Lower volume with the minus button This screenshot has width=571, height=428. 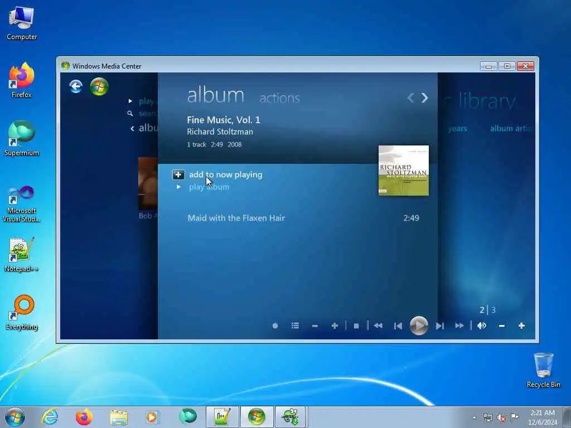501,325
